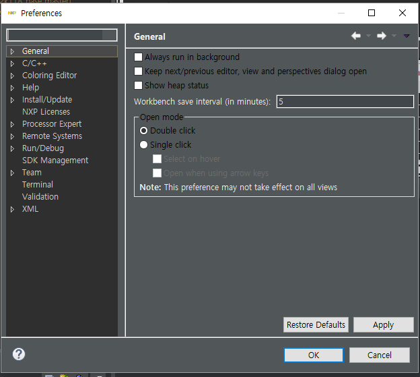This screenshot has height=377, width=420.
Task: Open the forward history dropdown arrow
Action: coord(394,36)
